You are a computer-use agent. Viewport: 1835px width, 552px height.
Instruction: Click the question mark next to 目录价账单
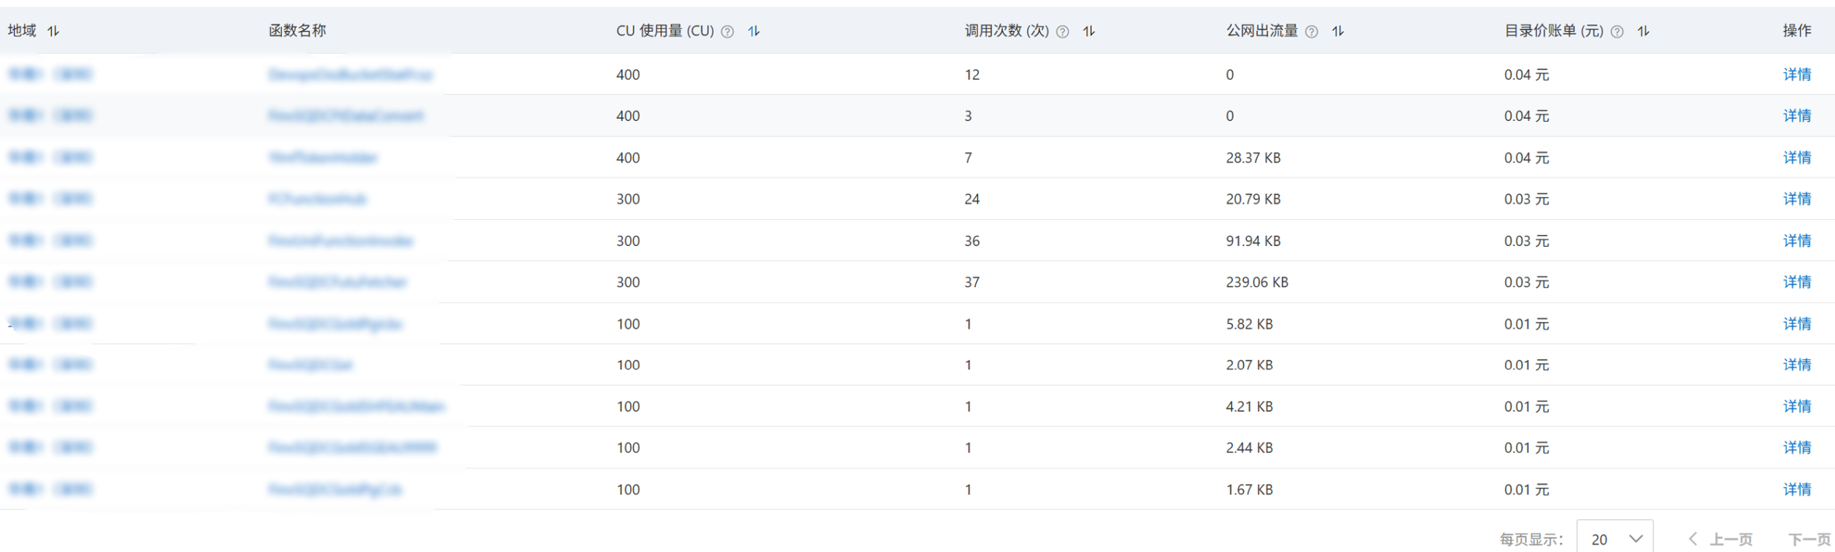[1617, 32]
